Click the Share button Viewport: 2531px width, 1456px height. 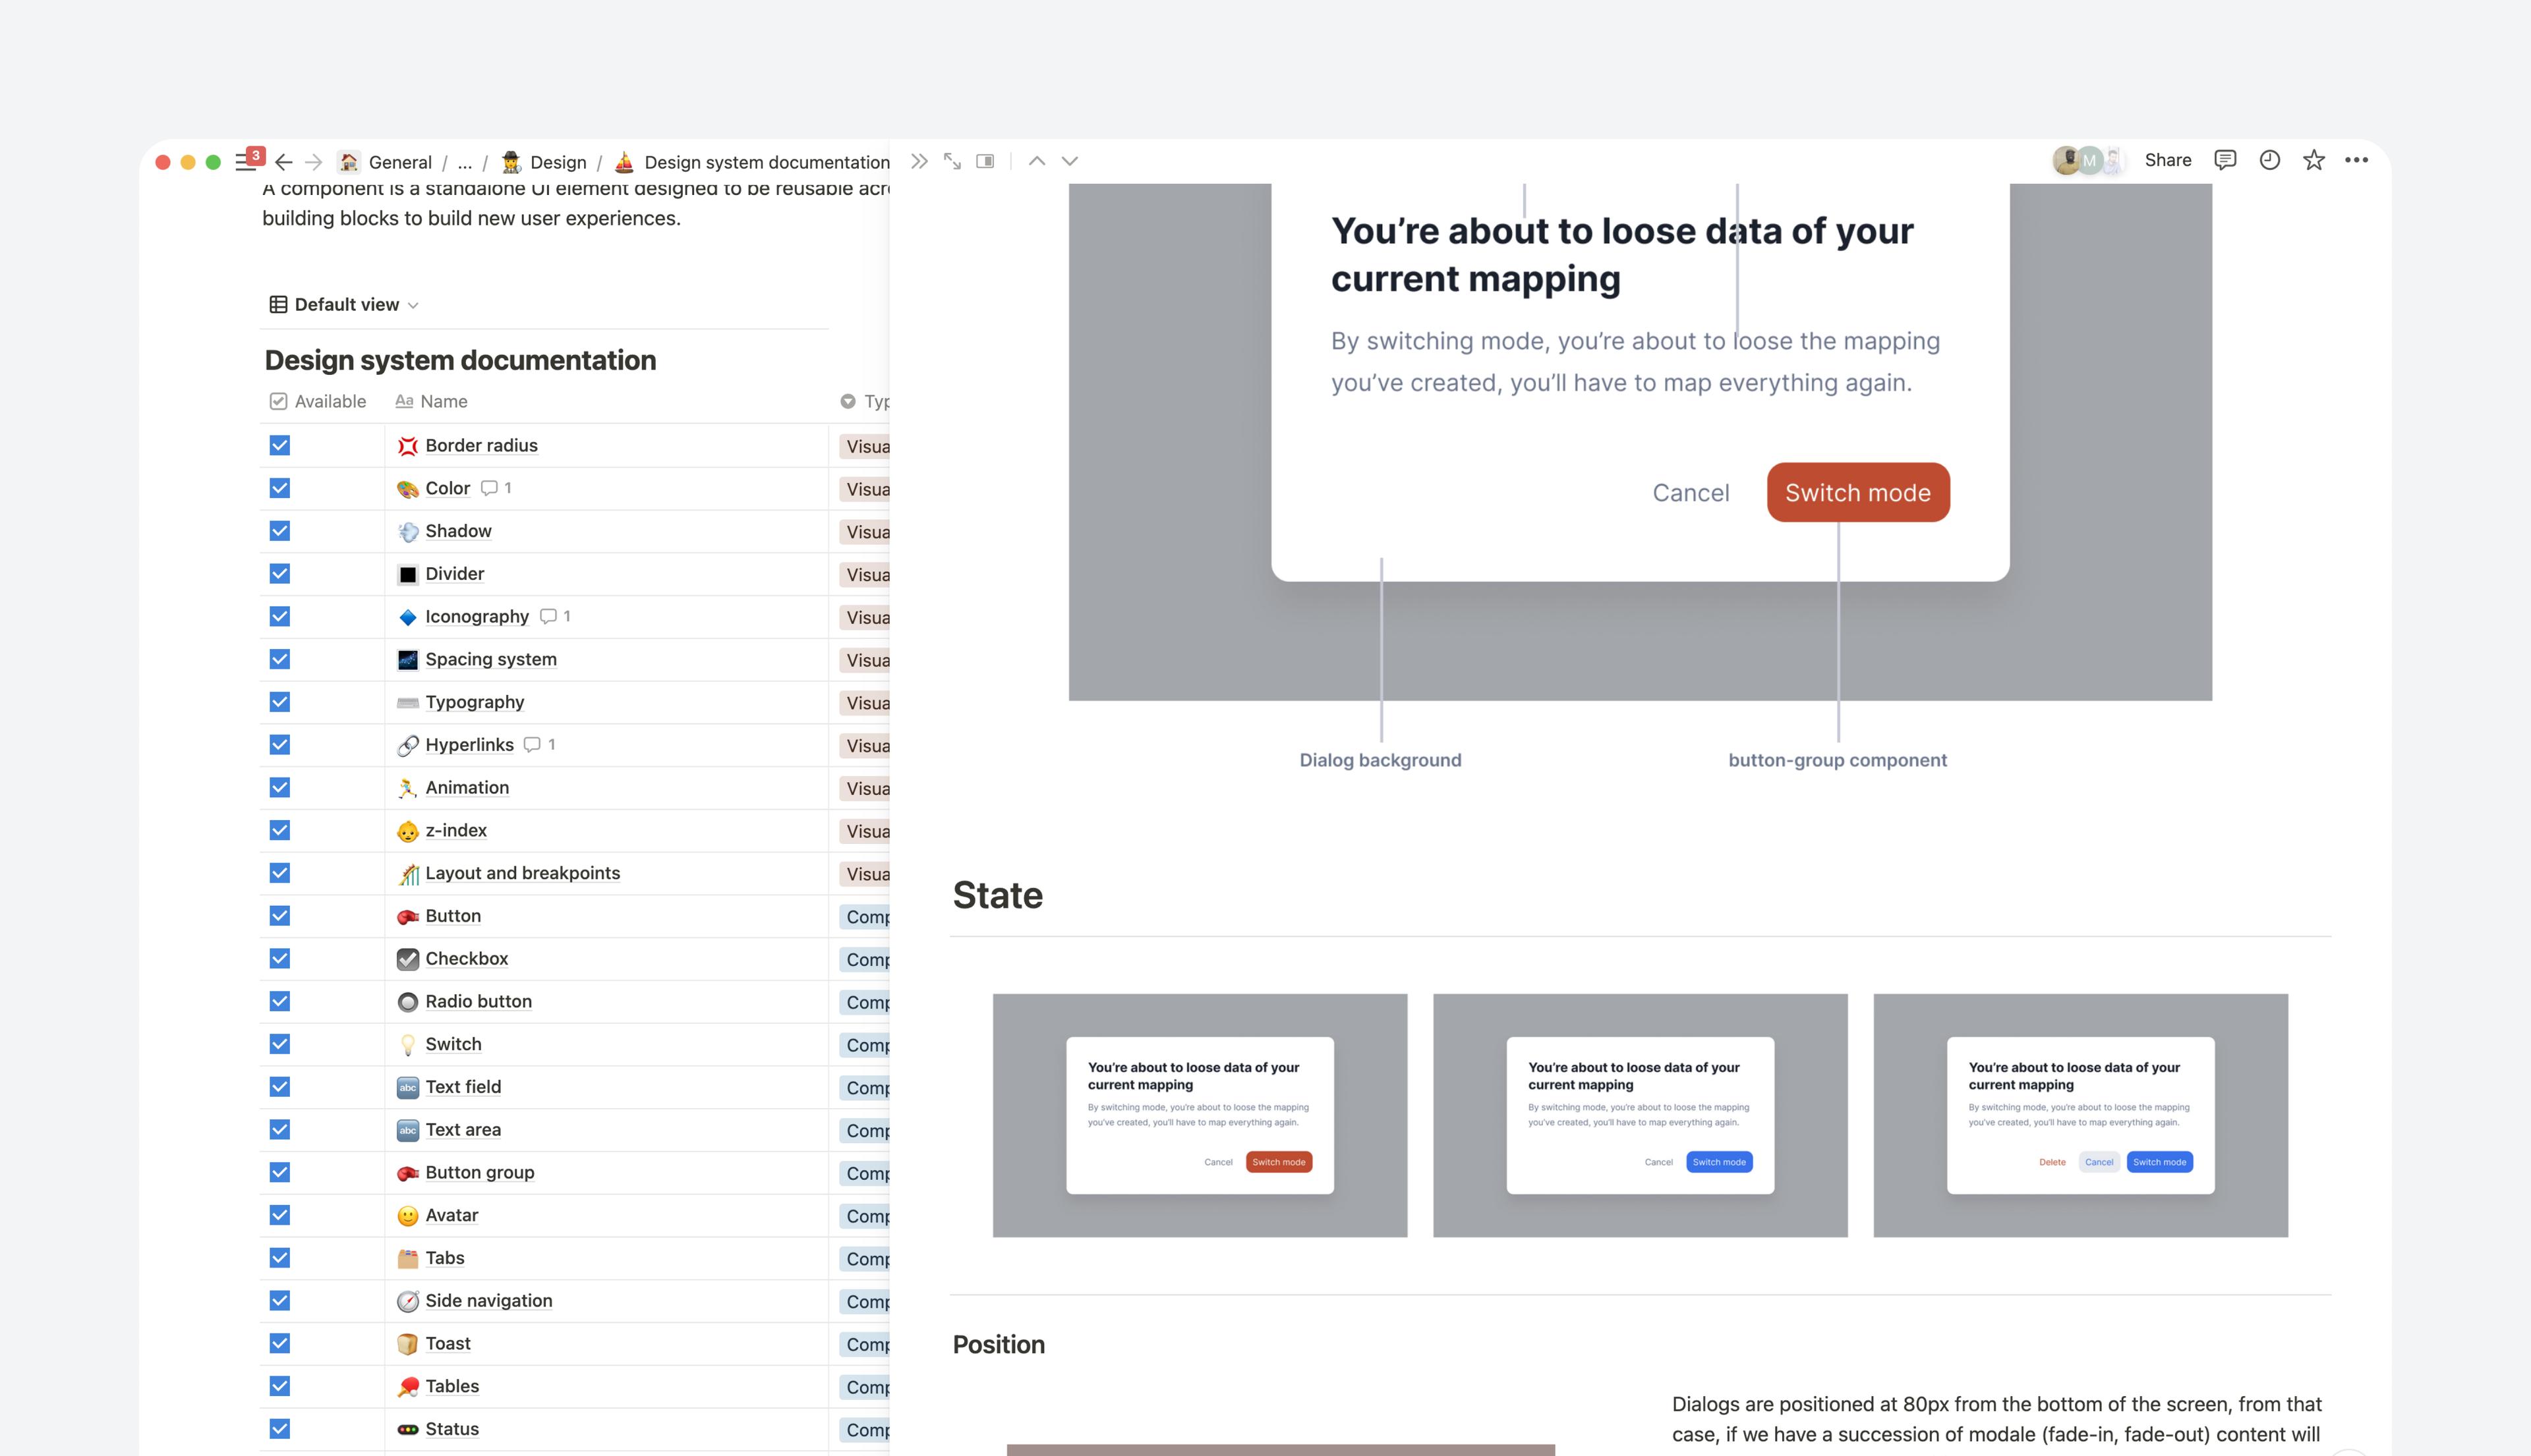2167,160
